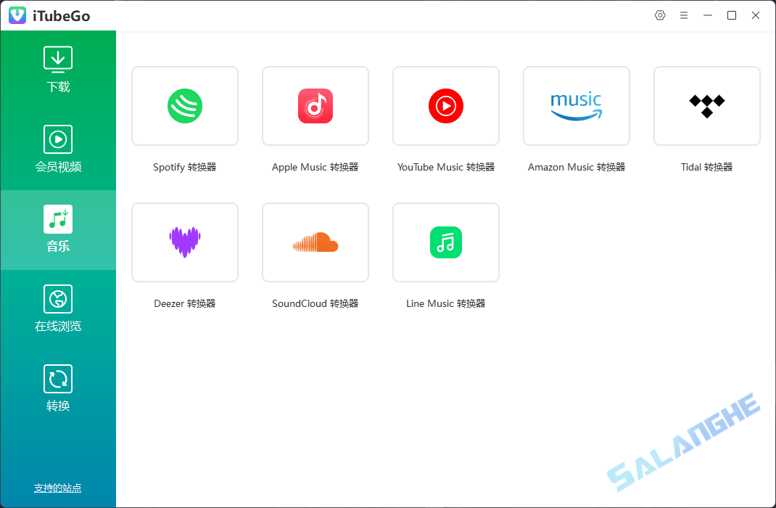776x508 pixels.
Task: Click the Spotify converter card thumbnail
Action: click(184, 106)
